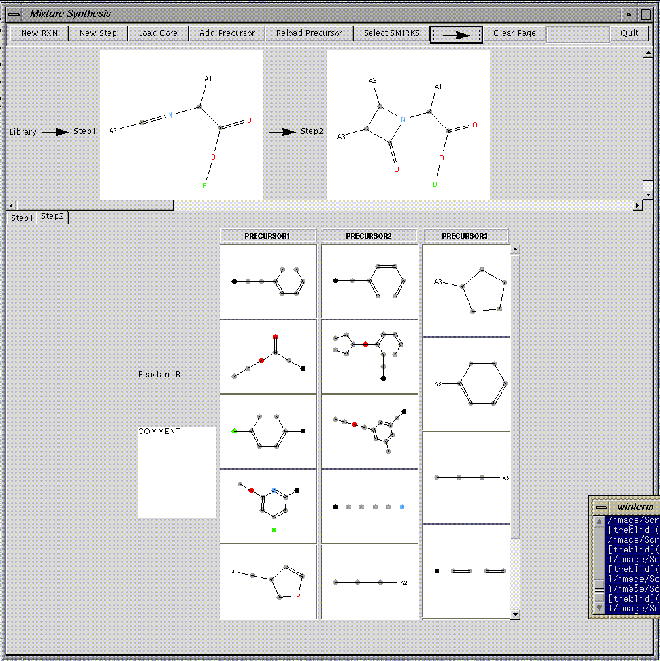
Task: Click the reaction pane horizontal scrollbar thumb
Action: pos(95,205)
